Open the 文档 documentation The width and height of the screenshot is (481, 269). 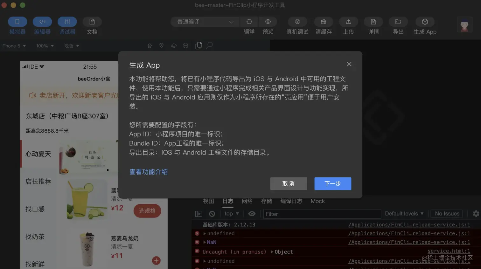(x=92, y=25)
